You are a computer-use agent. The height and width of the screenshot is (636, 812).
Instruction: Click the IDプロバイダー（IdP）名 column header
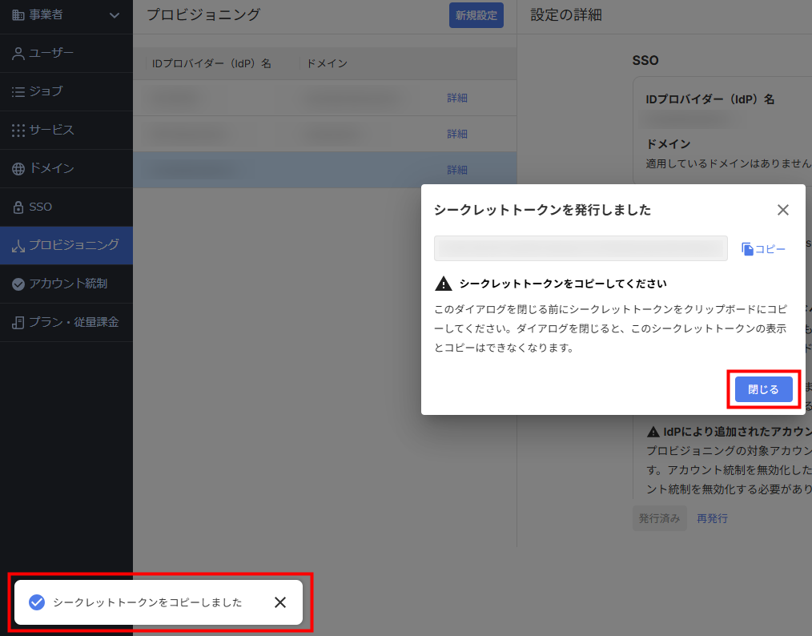(211, 64)
